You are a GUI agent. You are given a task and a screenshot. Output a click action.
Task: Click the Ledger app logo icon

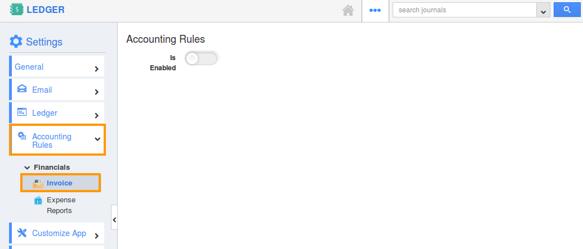coord(17,10)
